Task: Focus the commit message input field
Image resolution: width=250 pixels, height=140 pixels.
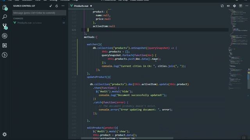Action: click(x=39, y=13)
